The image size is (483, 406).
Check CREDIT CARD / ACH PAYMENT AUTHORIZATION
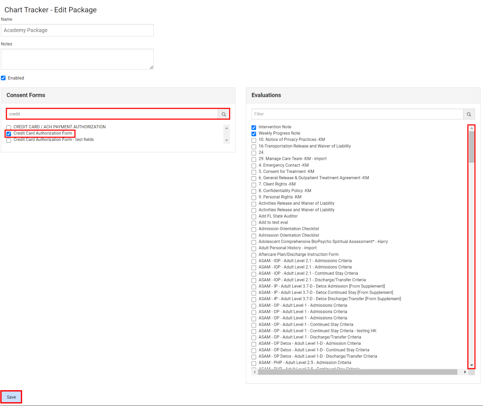(9, 127)
